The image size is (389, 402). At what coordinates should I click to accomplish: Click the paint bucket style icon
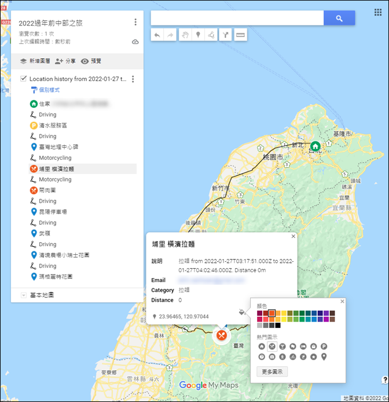pyautogui.click(x=241, y=312)
